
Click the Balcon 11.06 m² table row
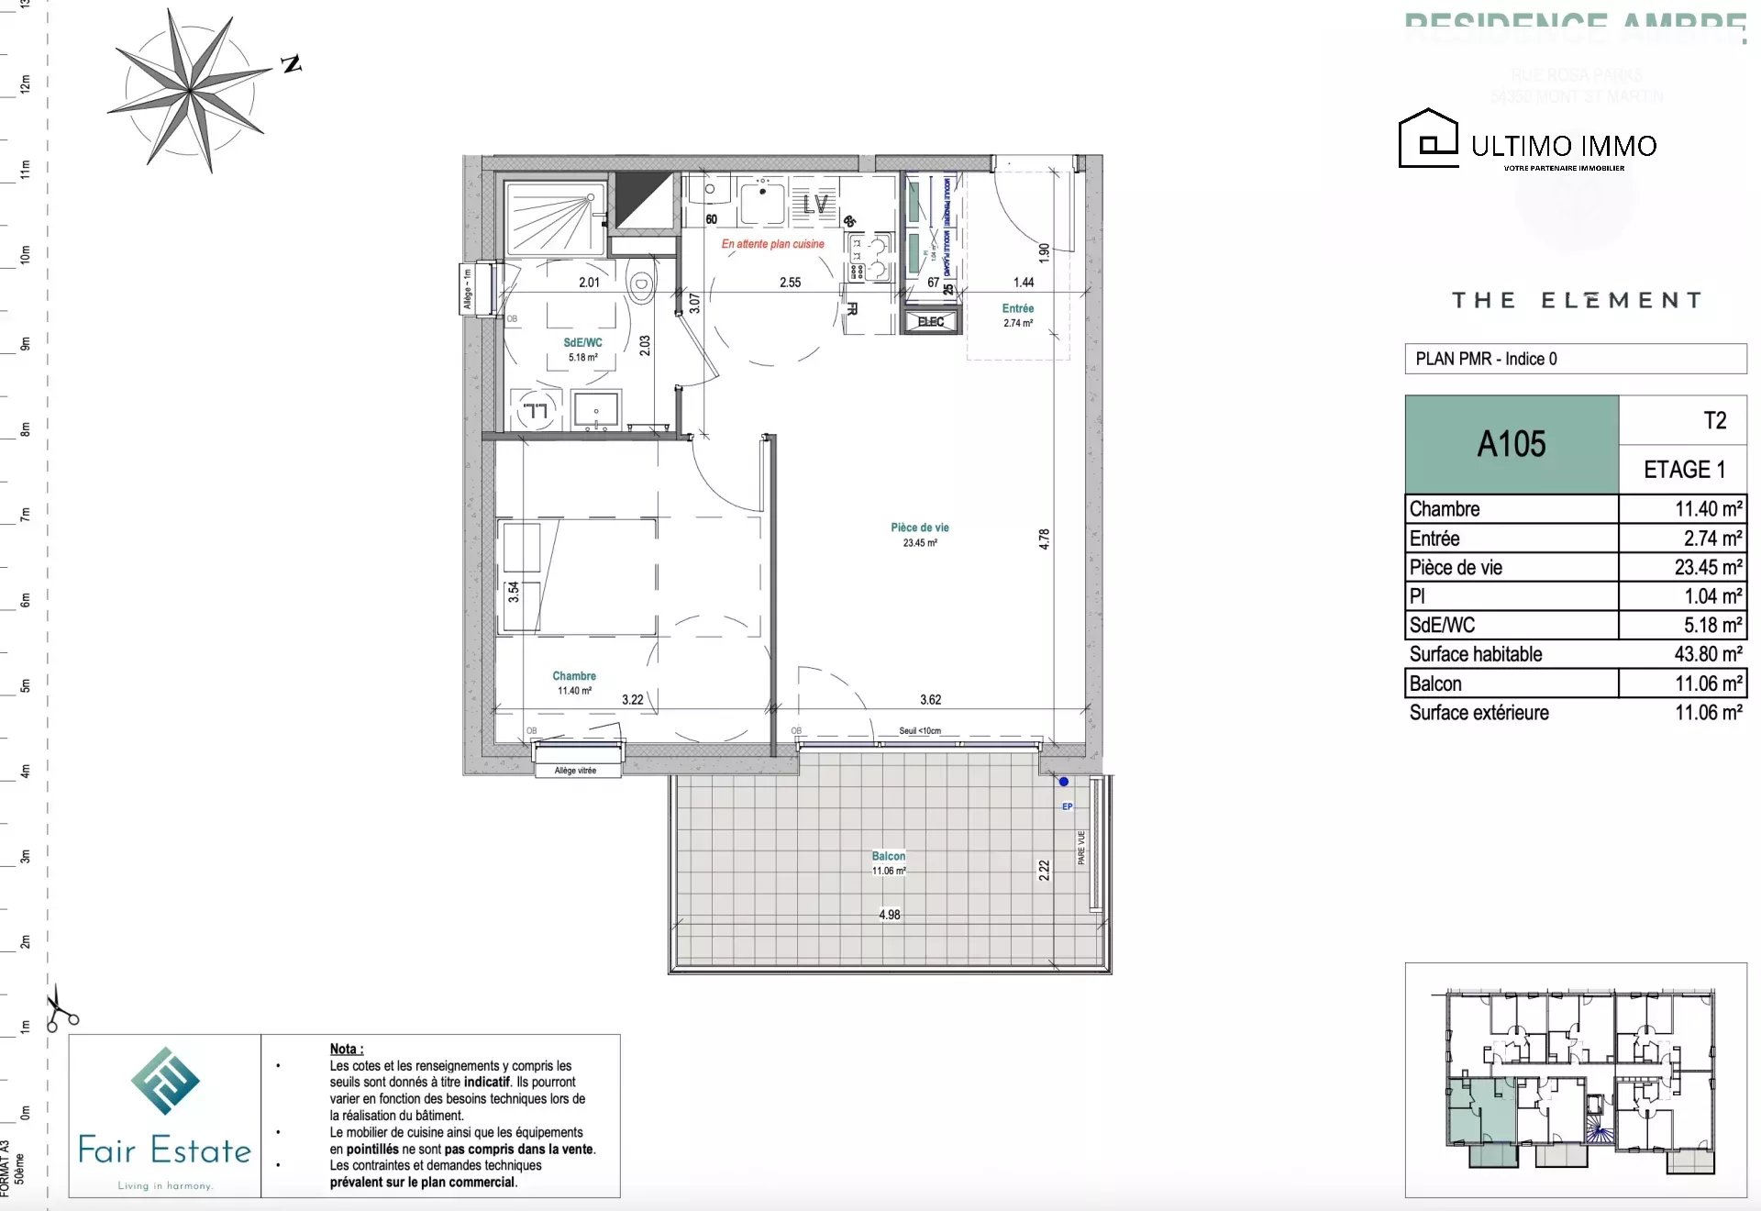[x=1575, y=683]
